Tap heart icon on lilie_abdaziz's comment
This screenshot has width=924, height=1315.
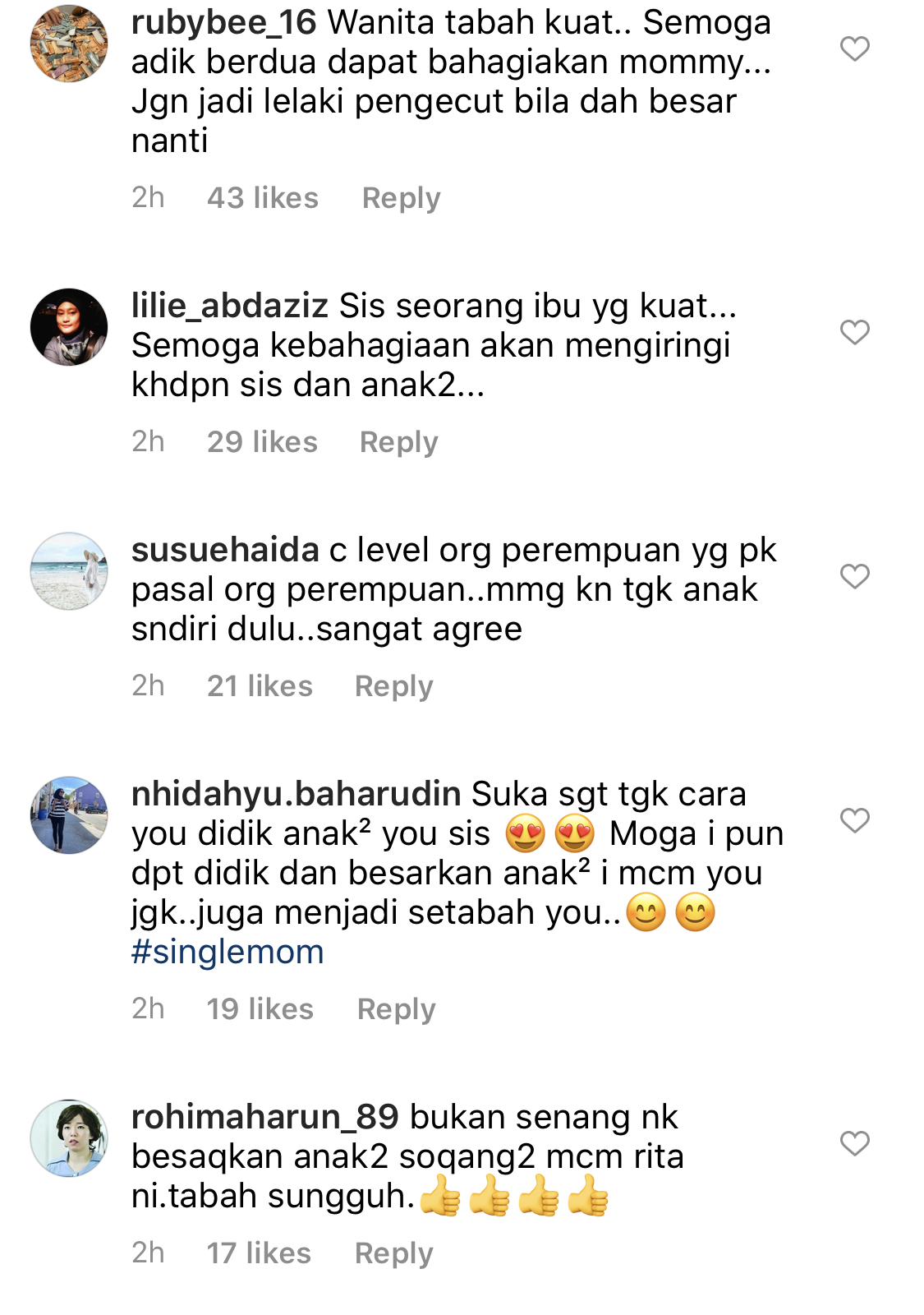(x=855, y=332)
